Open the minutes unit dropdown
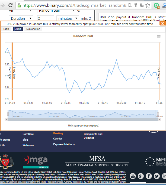Screen dimensions: 166x185 (68, 18)
